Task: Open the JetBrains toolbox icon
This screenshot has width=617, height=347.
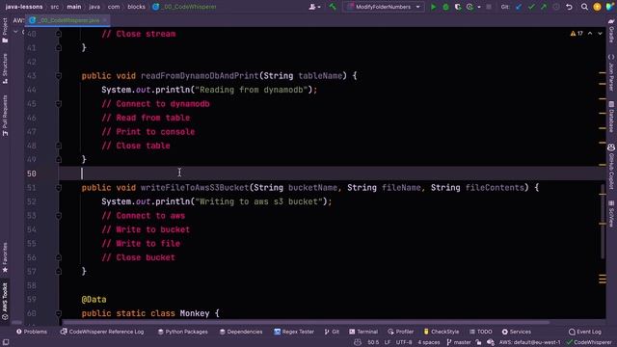Action: 609,7
